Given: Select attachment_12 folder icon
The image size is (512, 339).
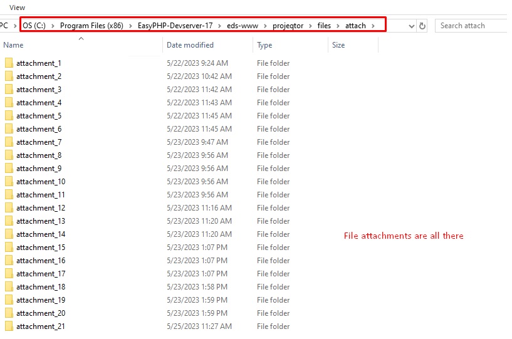Looking at the screenshot, I should (9, 207).
